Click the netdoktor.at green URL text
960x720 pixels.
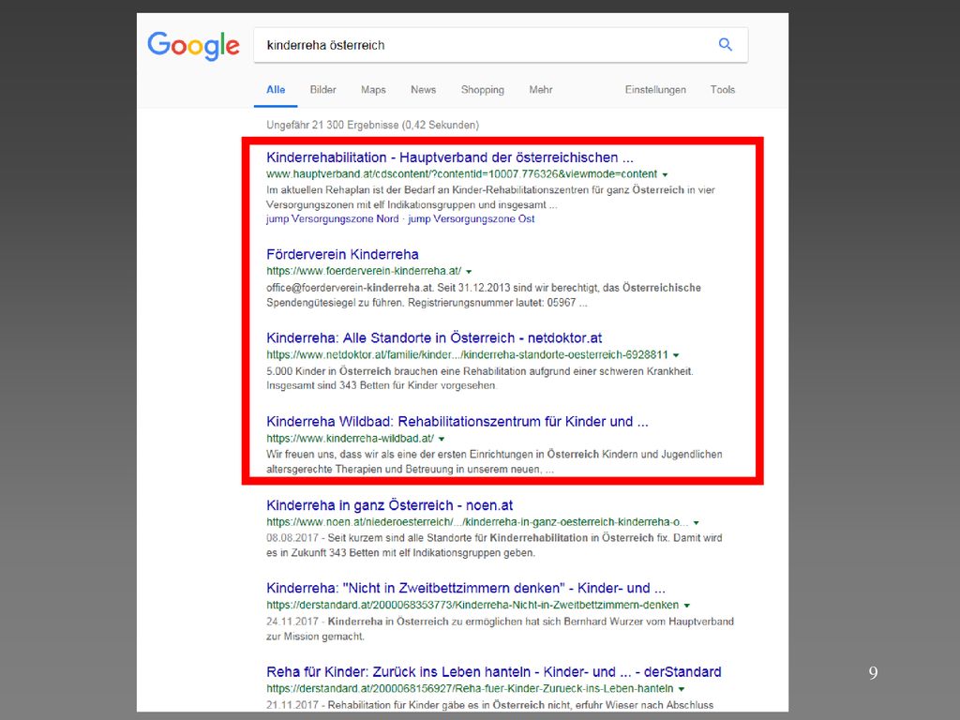pos(467,354)
